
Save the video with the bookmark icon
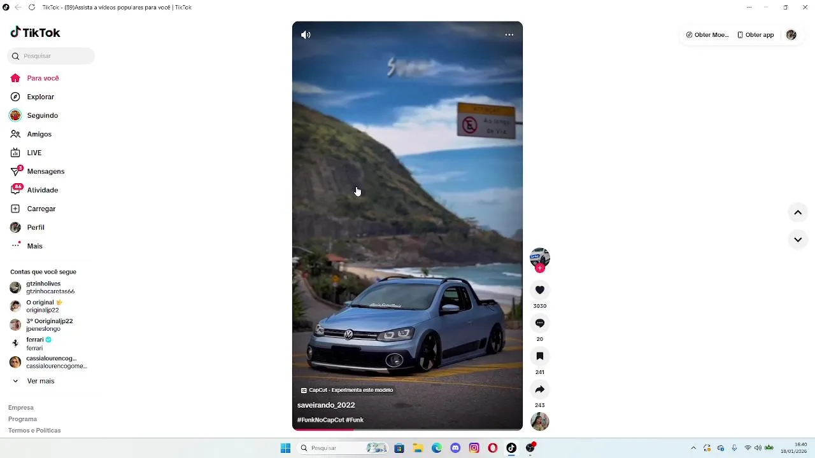pos(540,356)
